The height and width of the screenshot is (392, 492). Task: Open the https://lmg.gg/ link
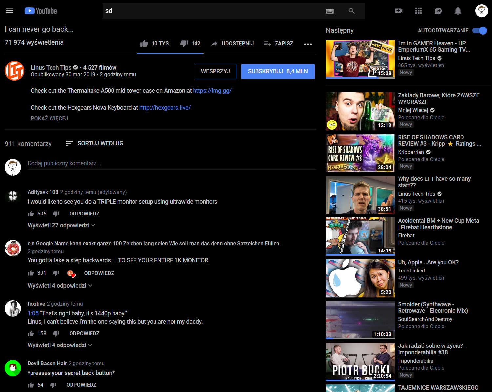click(x=212, y=91)
